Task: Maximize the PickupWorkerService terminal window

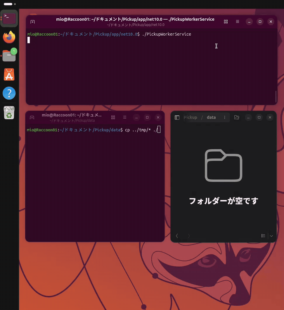Action: click(x=260, y=22)
